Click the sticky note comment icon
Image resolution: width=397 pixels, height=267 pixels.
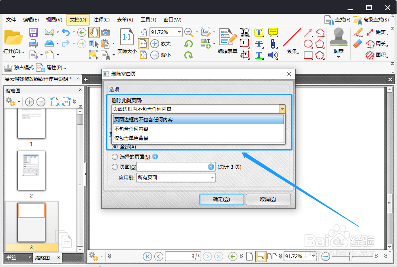[x=272, y=32]
